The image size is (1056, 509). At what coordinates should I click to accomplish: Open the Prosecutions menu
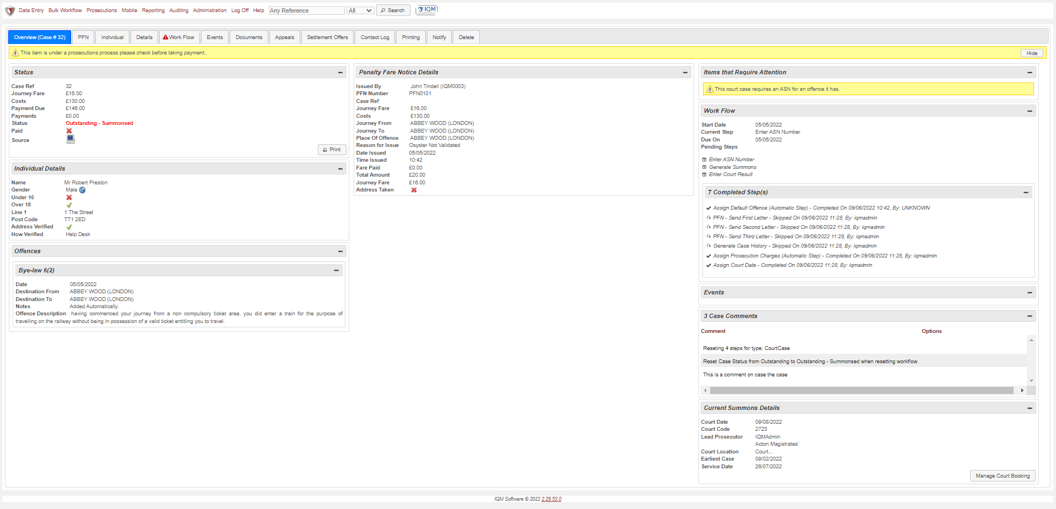pos(101,10)
